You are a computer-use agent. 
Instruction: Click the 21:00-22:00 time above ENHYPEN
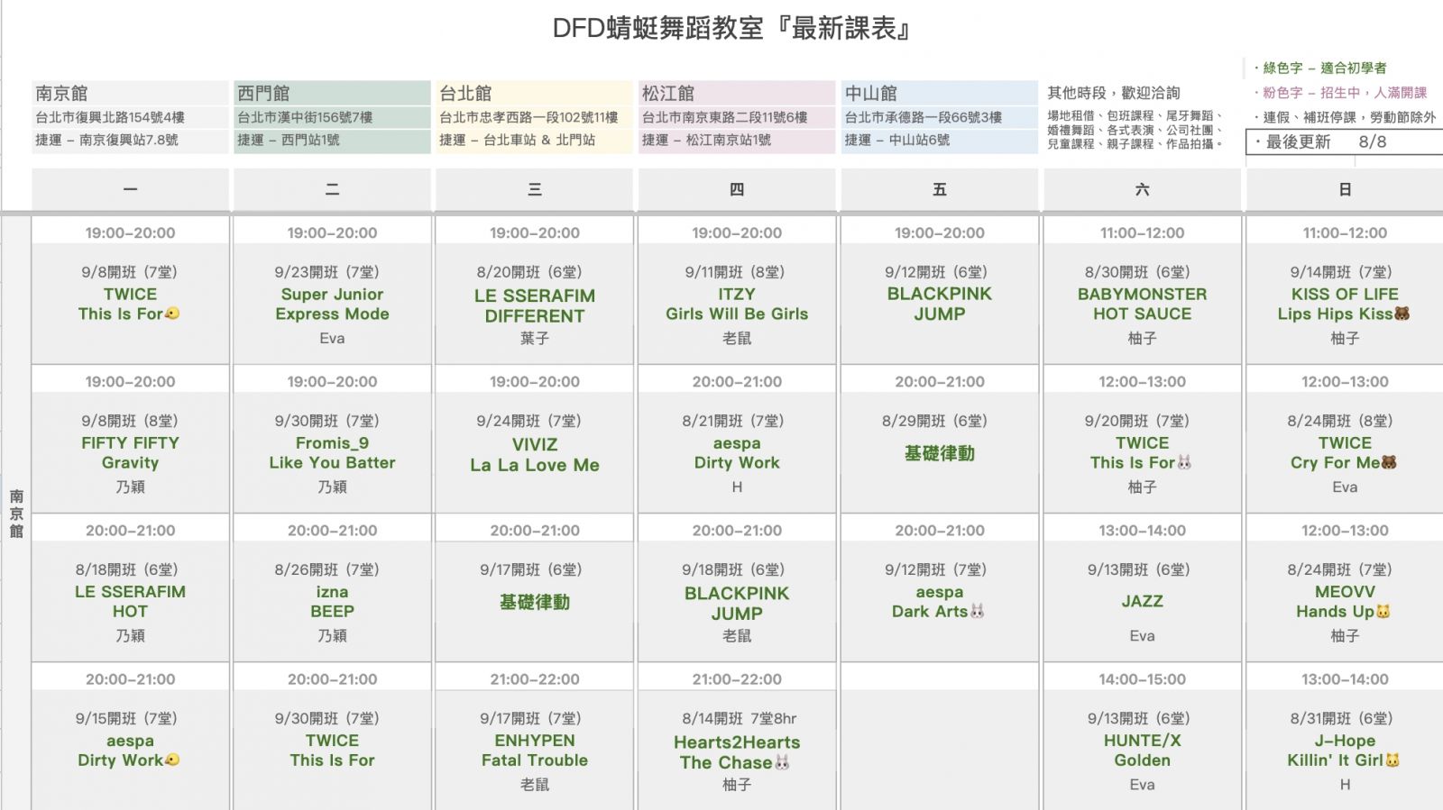(534, 679)
